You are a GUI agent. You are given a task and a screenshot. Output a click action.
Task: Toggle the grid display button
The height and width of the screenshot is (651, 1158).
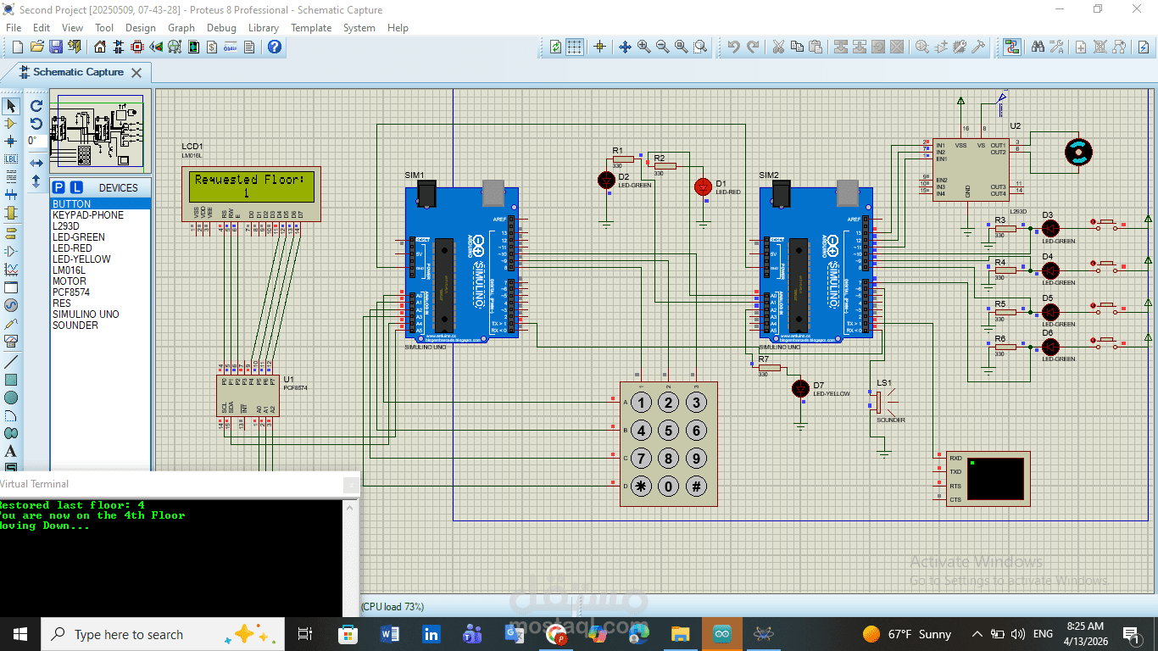pos(575,47)
